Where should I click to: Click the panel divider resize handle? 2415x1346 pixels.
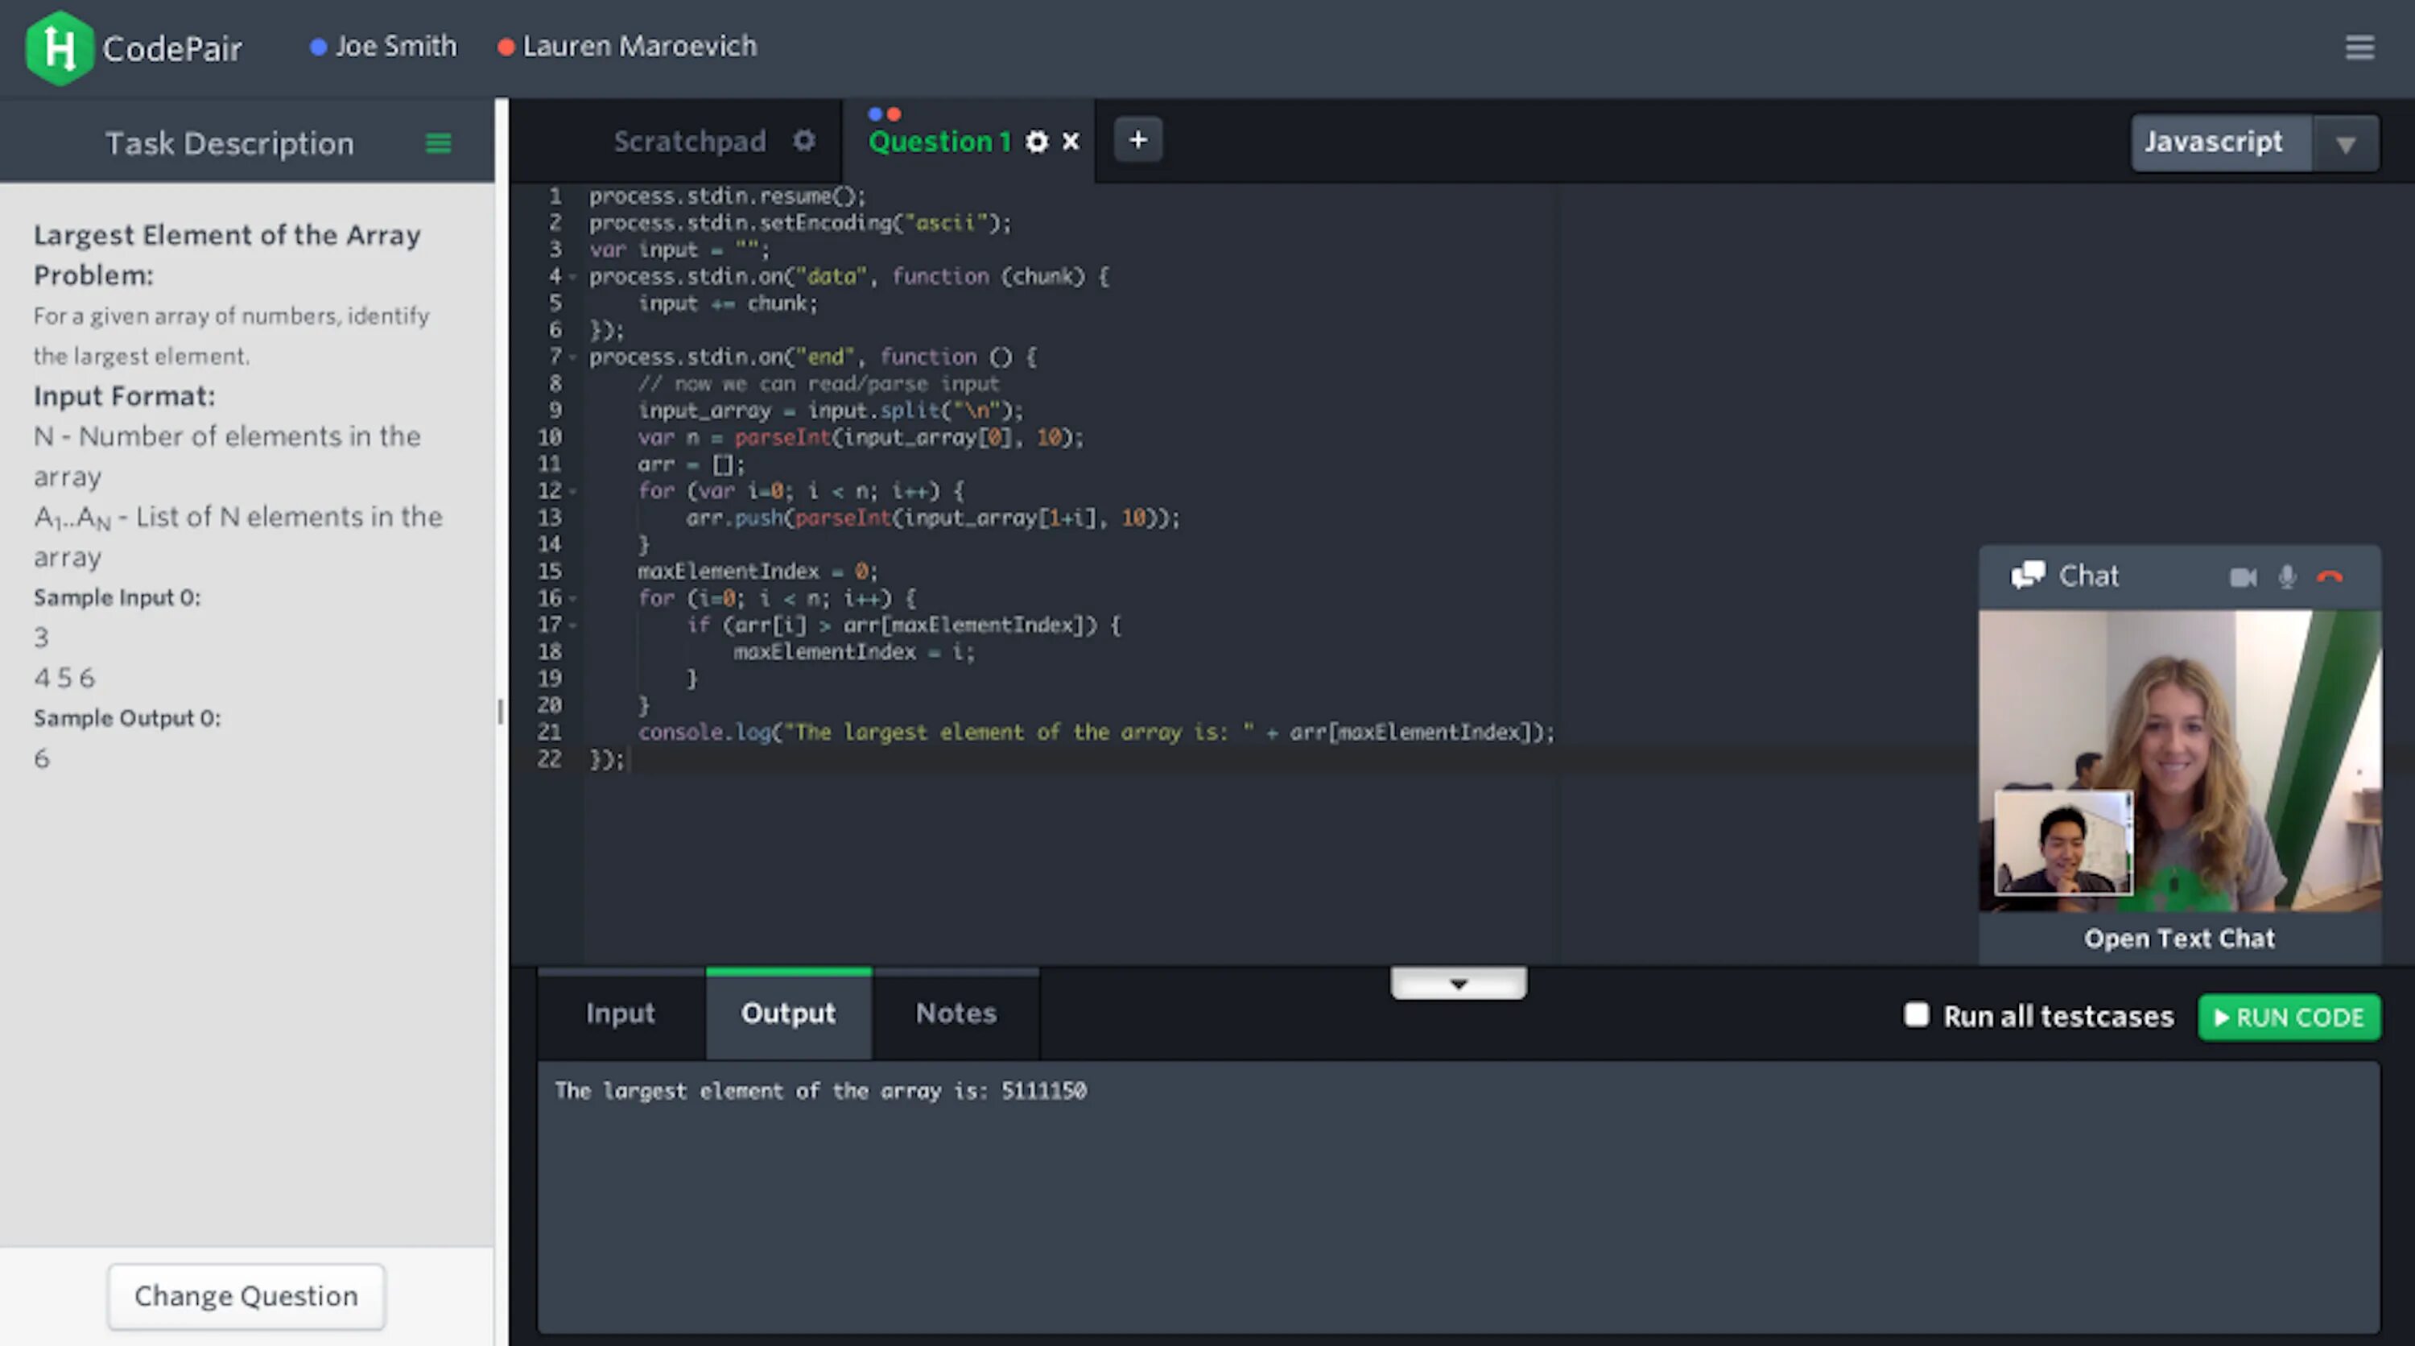[501, 712]
